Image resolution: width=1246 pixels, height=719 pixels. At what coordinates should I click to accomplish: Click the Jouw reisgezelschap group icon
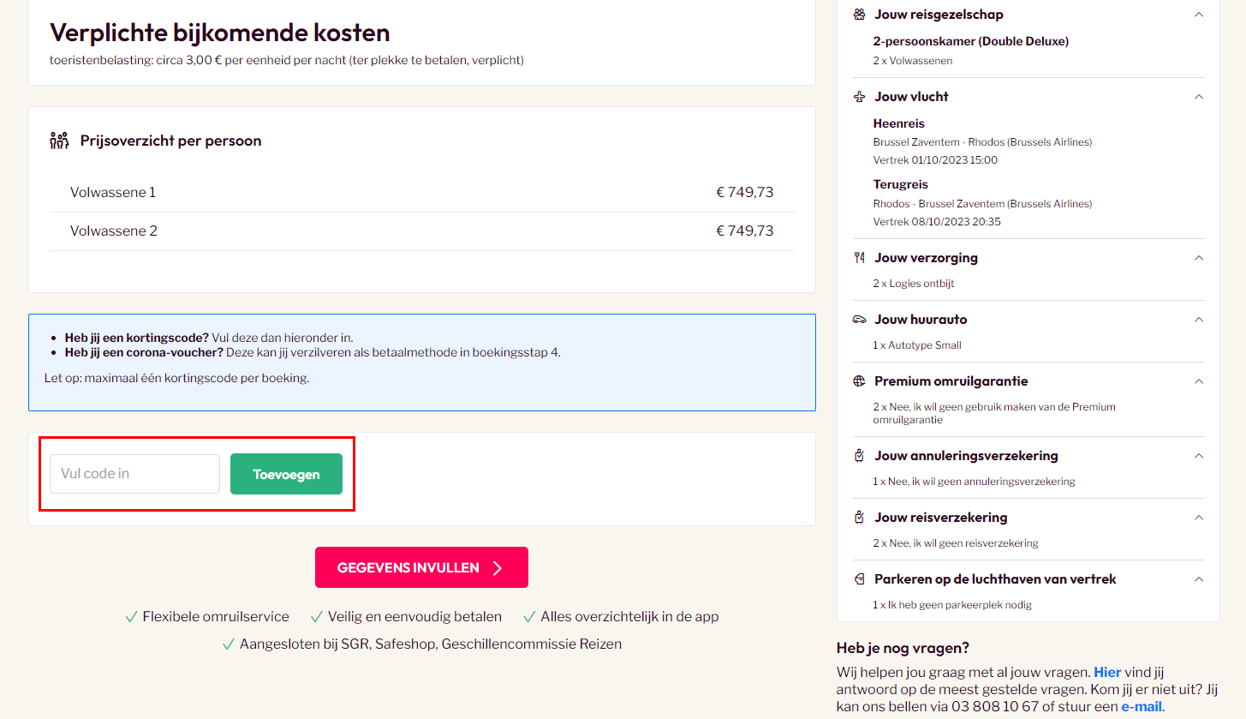pyautogui.click(x=860, y=15)
